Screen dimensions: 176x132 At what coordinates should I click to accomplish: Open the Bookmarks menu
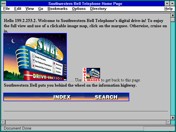point(57,9)
